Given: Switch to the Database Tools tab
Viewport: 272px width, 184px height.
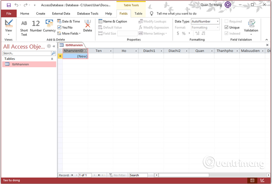Looking at the screenshot, I should point(87,13).
